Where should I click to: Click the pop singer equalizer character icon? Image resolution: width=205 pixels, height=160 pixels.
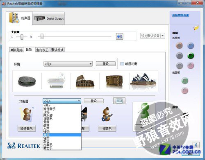coord(27,114)
